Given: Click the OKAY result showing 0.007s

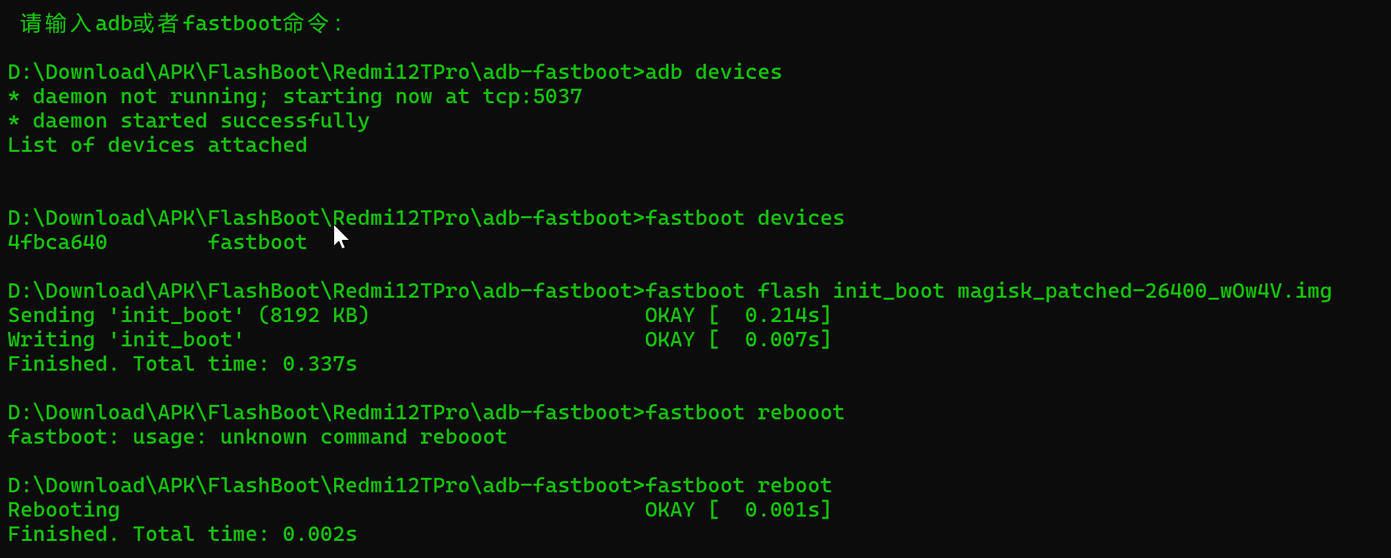Looking at the screenshot, I should [738, 340].
